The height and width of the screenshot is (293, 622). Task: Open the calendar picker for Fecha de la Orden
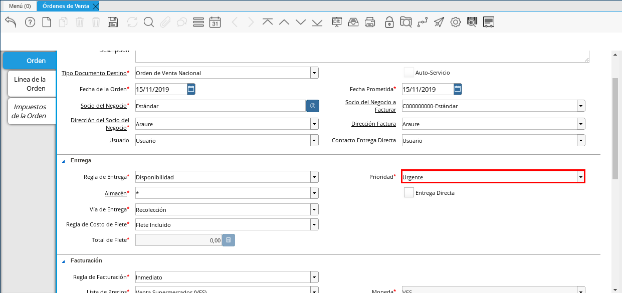tap(191, 90)
